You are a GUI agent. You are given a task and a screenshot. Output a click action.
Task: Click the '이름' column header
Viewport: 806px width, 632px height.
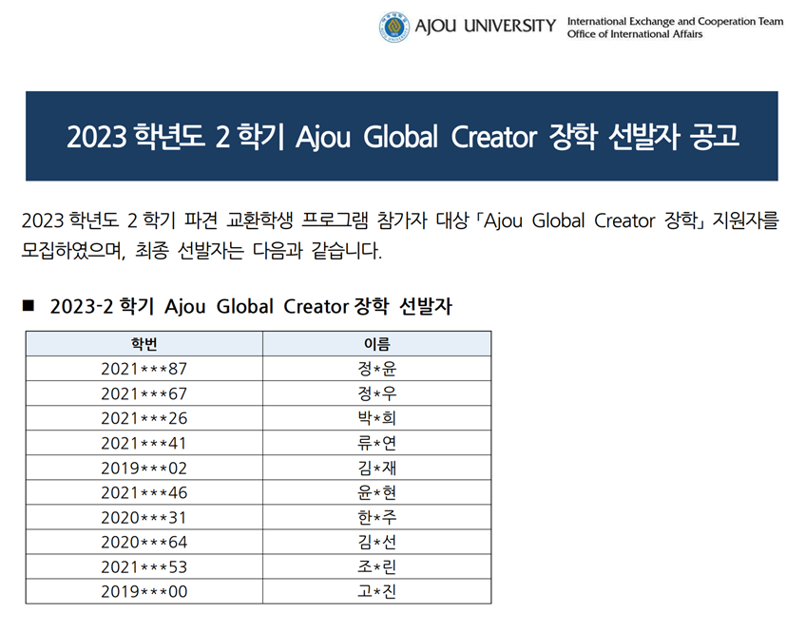(377, 344)
